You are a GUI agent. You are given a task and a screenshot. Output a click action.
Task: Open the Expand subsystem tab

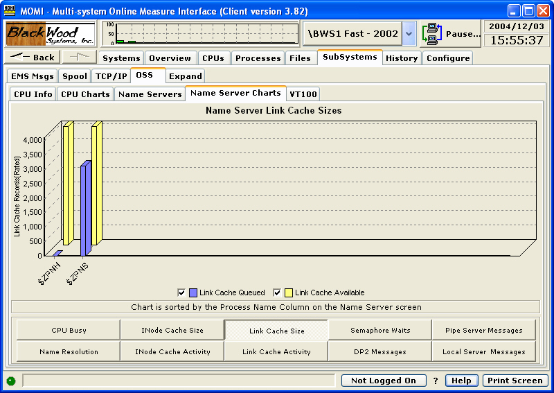(x=186, y=76)
